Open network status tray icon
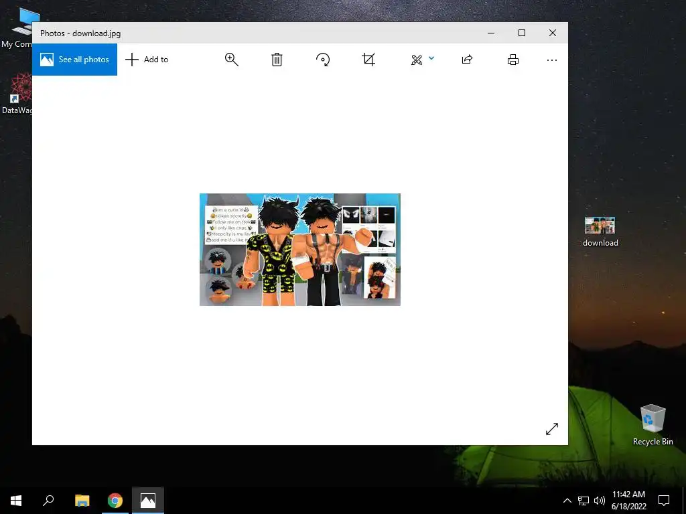686x514 pixels. 584,501
